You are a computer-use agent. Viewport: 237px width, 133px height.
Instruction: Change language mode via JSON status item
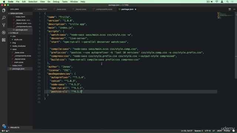(219, 131)
